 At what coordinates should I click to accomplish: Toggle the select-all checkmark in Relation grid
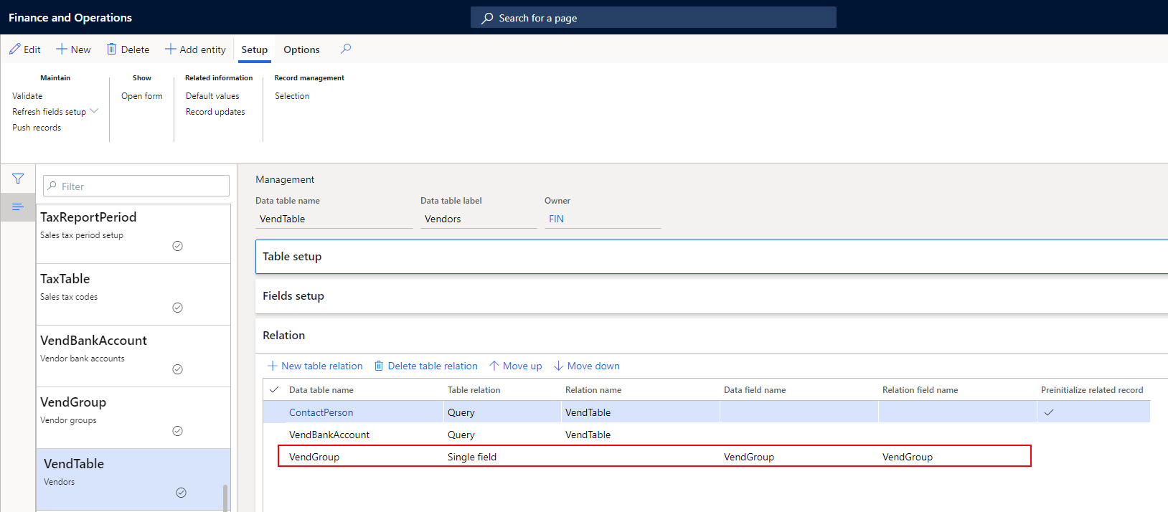click(274, 390)
